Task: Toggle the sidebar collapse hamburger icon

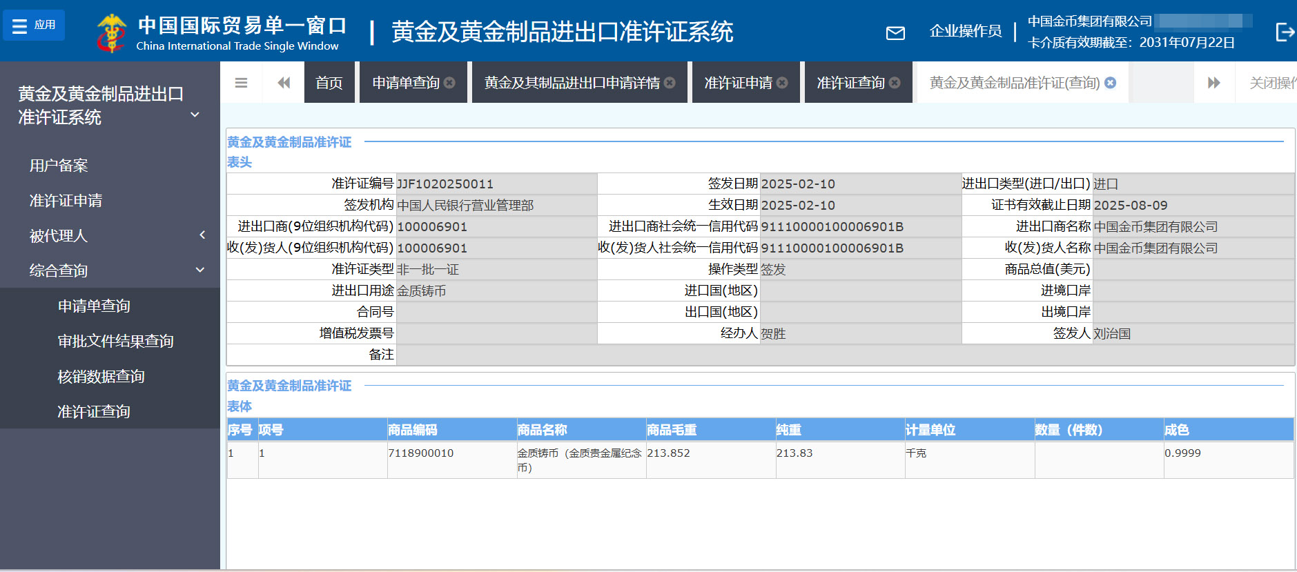Action: [x=241, y=83]
